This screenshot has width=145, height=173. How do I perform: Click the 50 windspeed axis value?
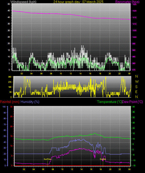[9, 4]
